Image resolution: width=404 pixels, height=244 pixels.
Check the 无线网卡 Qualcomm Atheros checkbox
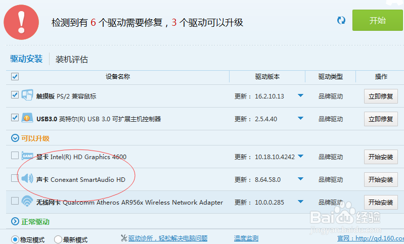(x=15, y=201)
